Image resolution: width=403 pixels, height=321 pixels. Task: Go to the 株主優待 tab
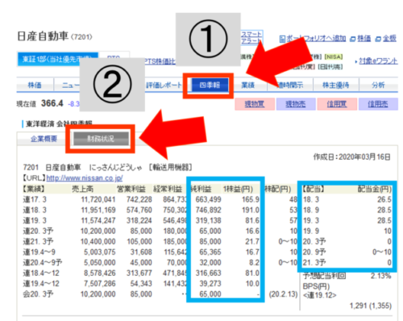tap(336, 85)
